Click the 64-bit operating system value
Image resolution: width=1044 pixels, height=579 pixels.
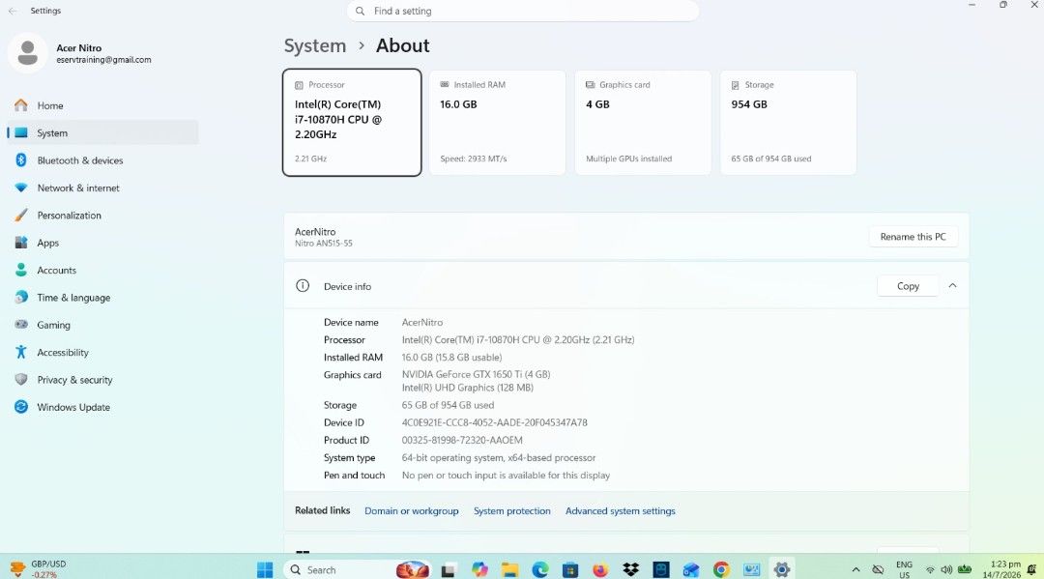click(499, 457)
